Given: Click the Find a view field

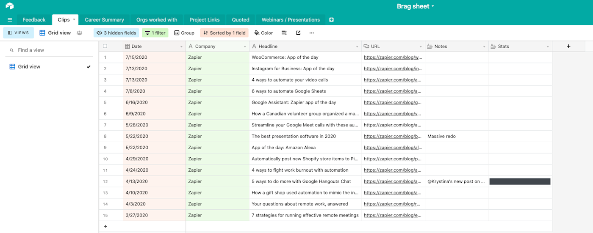Looking at the screenshot, I should click(50, 50).
